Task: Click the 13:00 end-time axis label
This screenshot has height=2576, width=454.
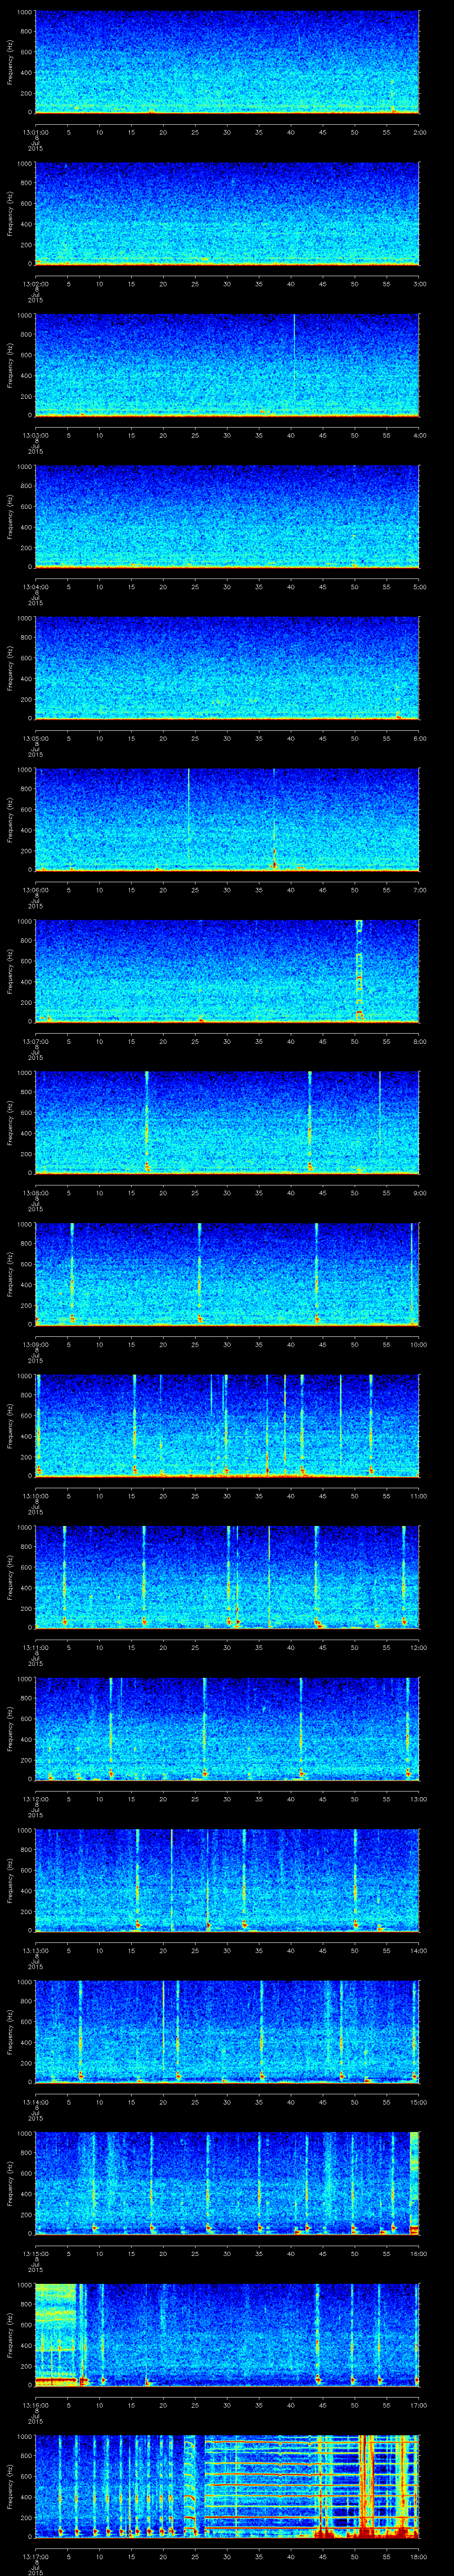Action: tap(418, 1798)
